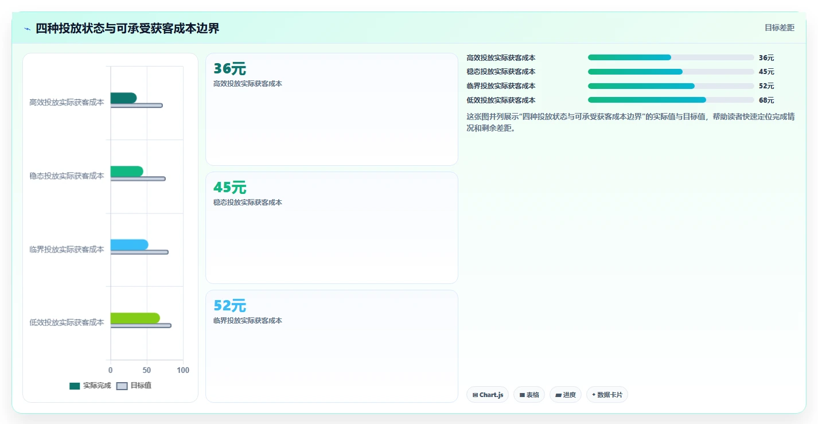Click the chart axis label 低效投放实际获客成本

67,322
